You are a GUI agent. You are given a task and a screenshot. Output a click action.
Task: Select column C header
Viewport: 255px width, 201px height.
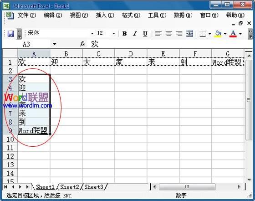tap(98, 54)
